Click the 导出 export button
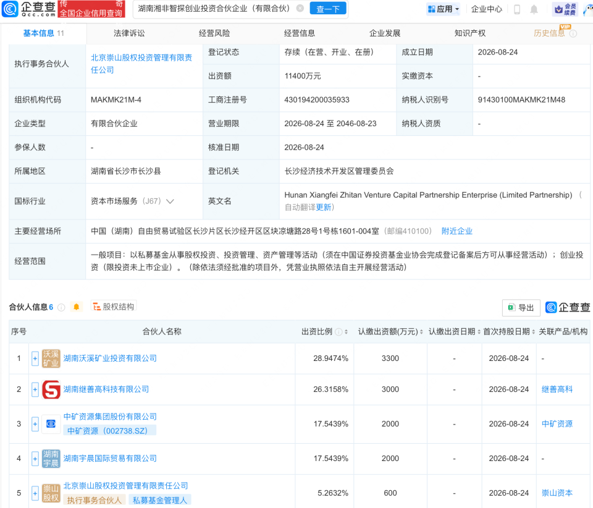 [521, 308]
